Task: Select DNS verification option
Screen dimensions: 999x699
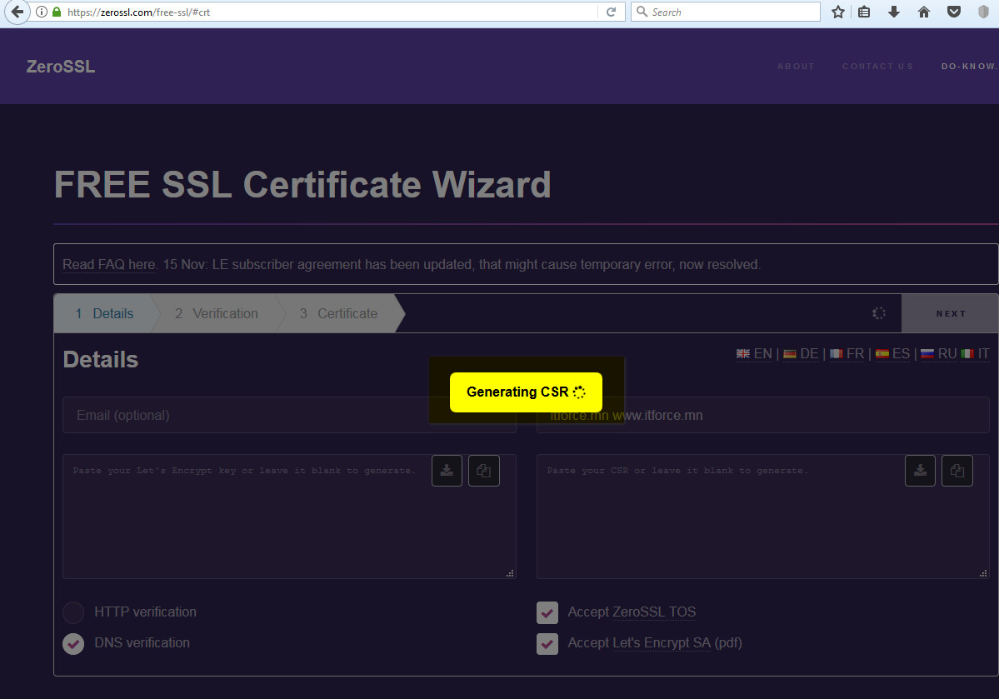Action: tap(73, 643)
